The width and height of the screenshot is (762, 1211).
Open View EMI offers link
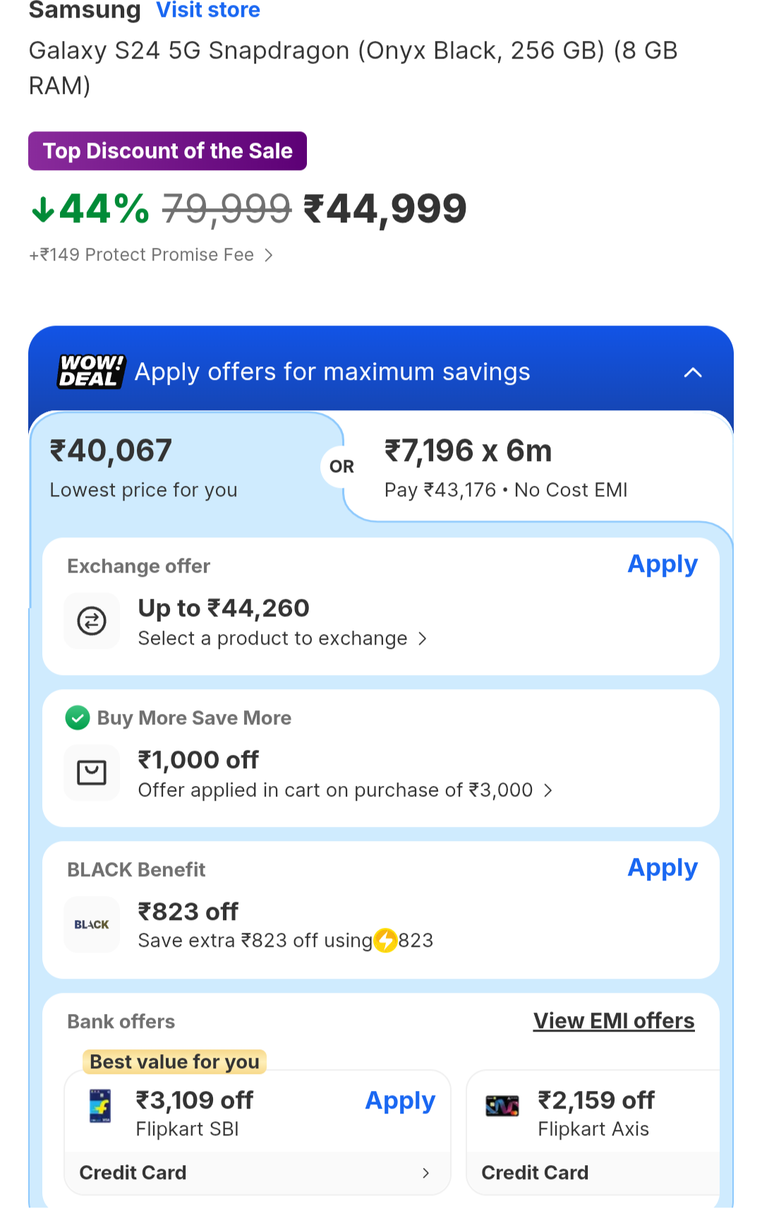click(x=614, y=1021)
